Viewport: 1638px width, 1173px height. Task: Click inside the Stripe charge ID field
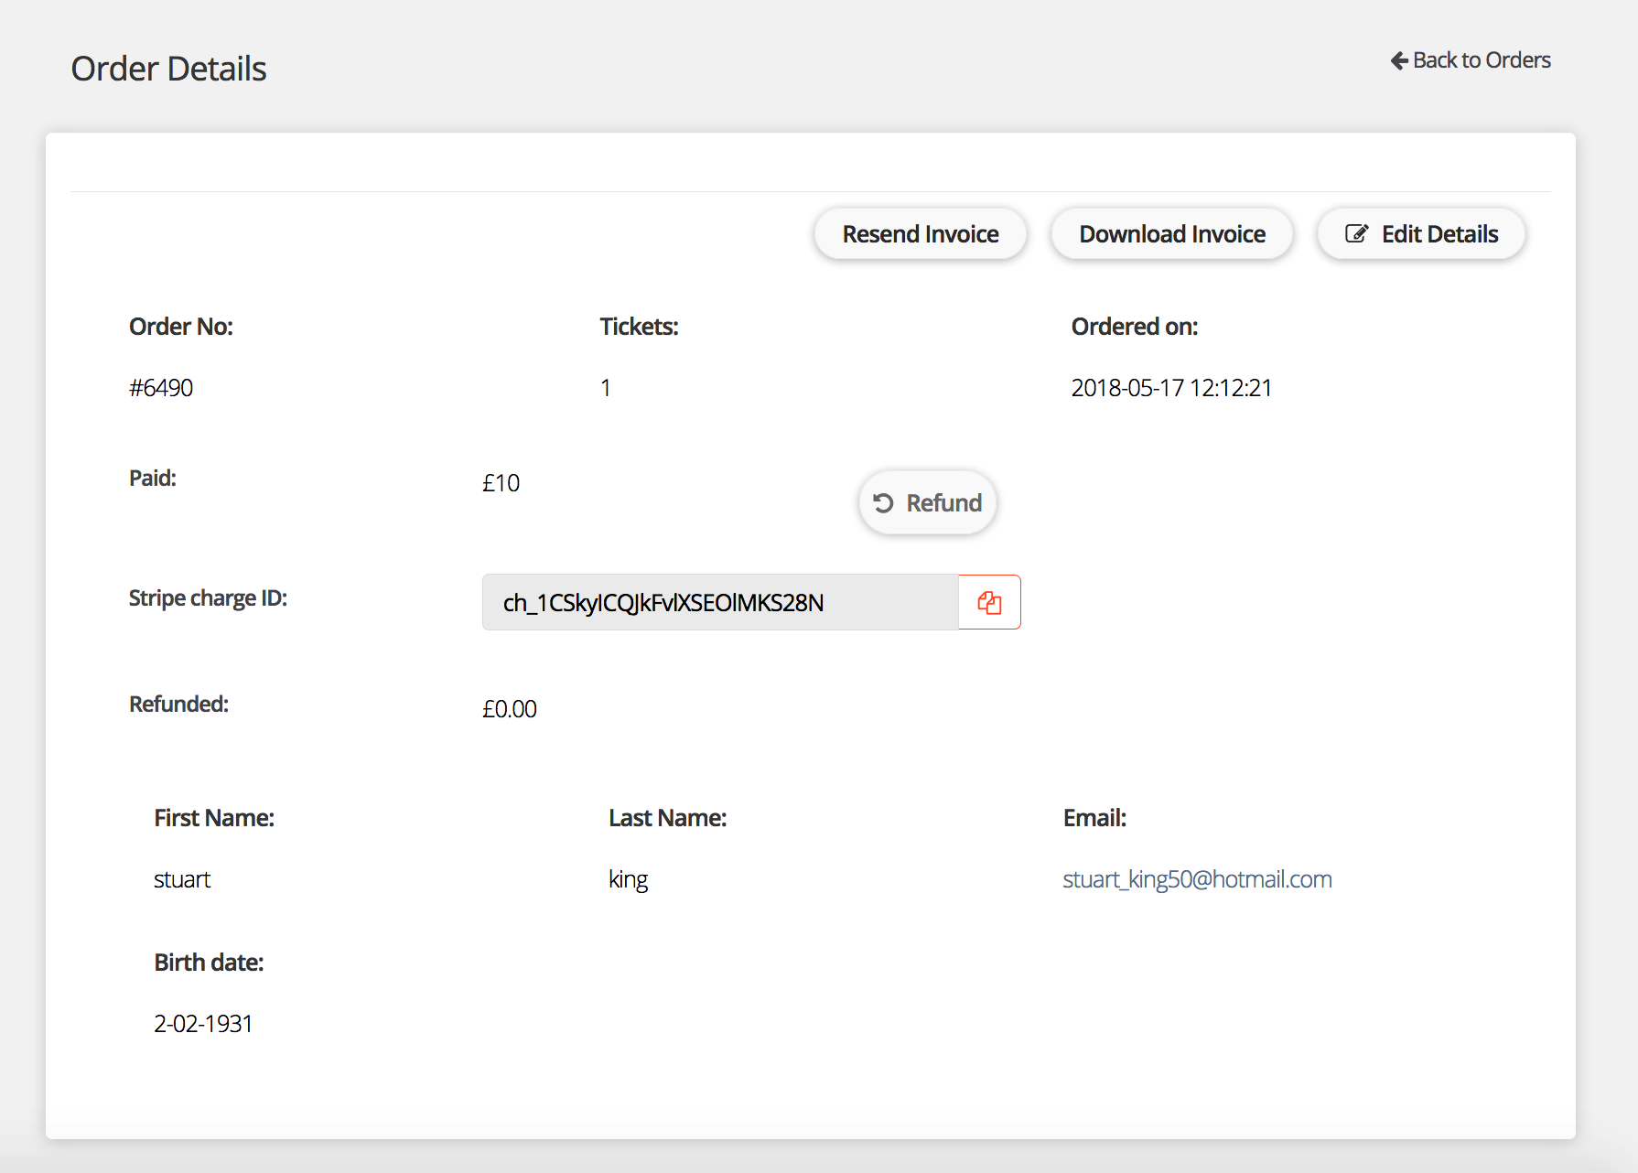719,602
